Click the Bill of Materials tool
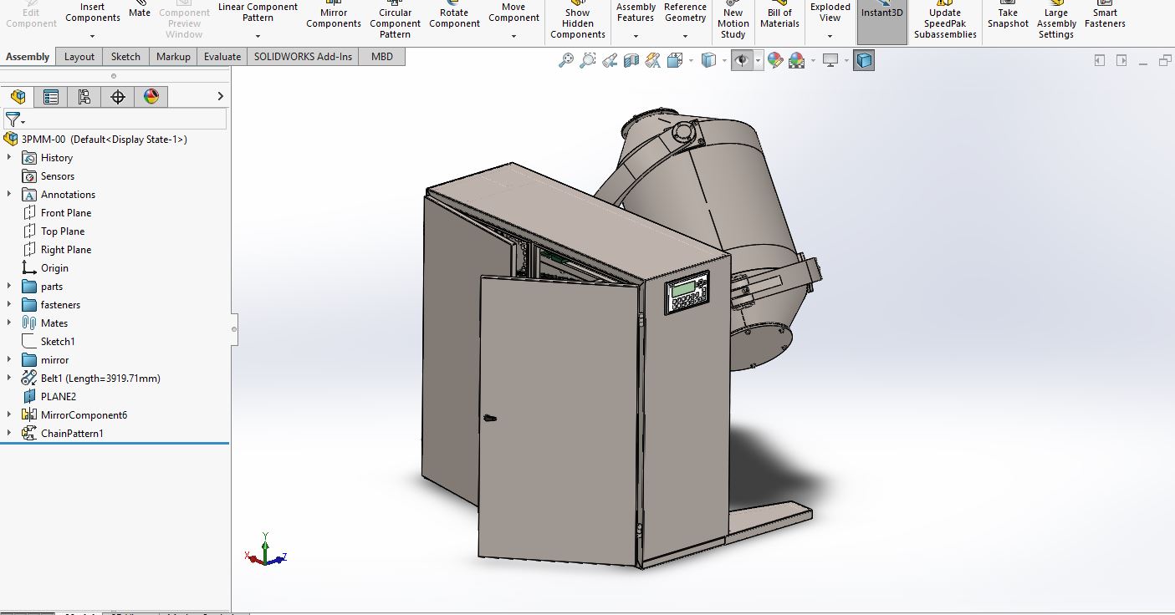1175x615 pixels. coord(780,17)
